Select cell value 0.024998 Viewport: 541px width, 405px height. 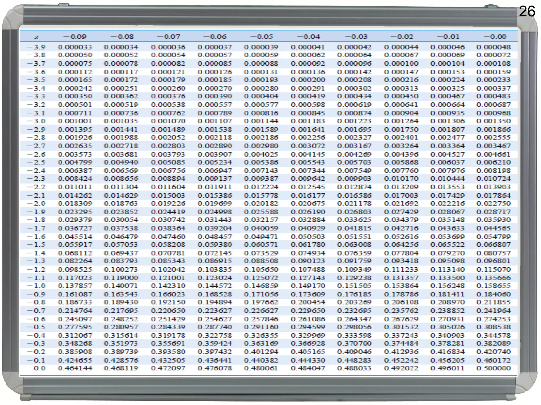click(215, 212)
